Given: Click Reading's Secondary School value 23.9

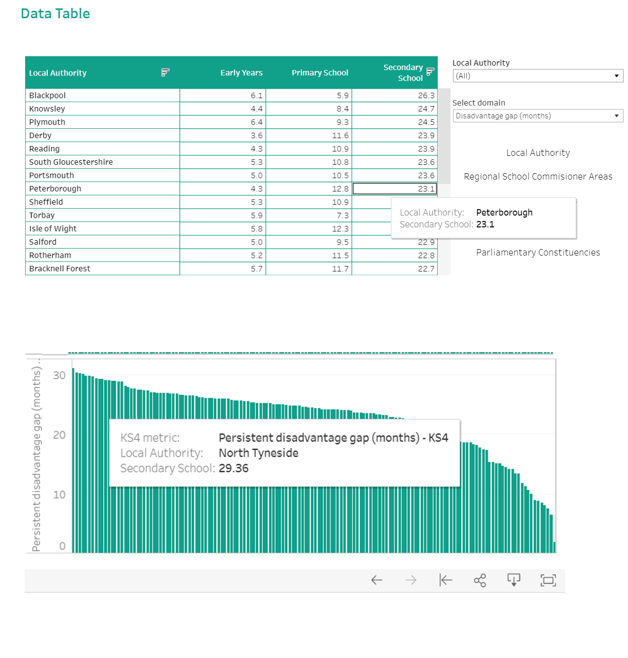Looking at the screenshot, I should tap(426, 149).
